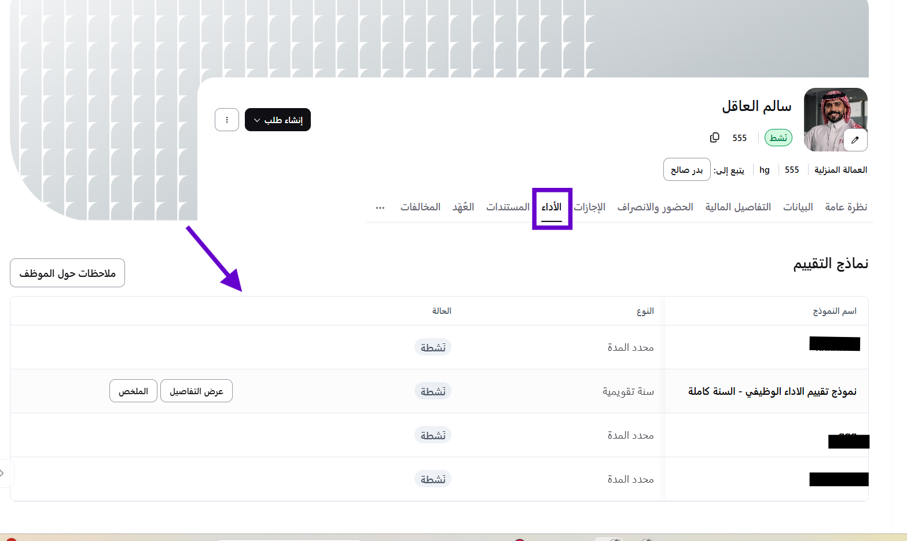
Task: Open the vertical three-dot options button
Action: [227, 120]
